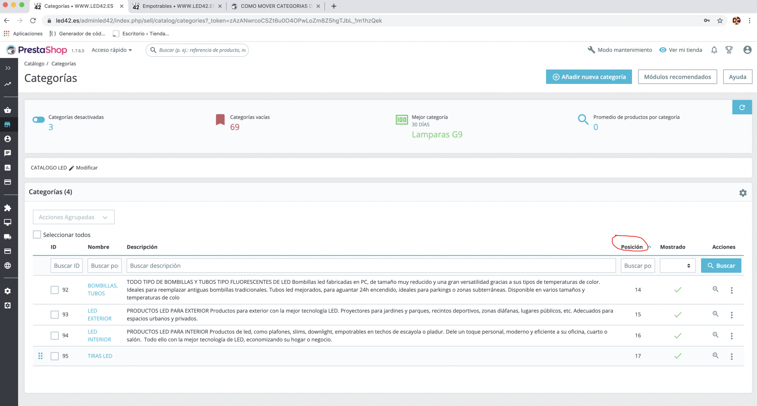View category LED INTERIOR magnifier icon
Viewport: 757px width, 406px height.
715,335
